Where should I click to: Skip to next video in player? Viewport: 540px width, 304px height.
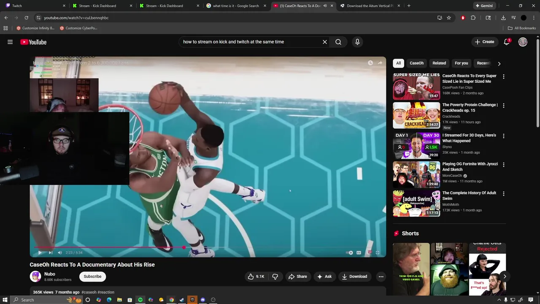point(51,252)
